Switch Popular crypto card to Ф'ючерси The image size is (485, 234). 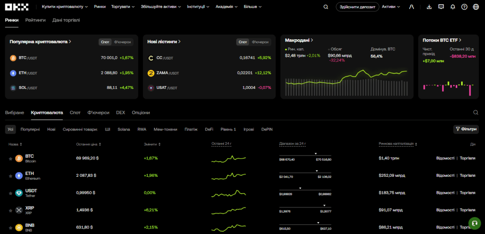123,42
